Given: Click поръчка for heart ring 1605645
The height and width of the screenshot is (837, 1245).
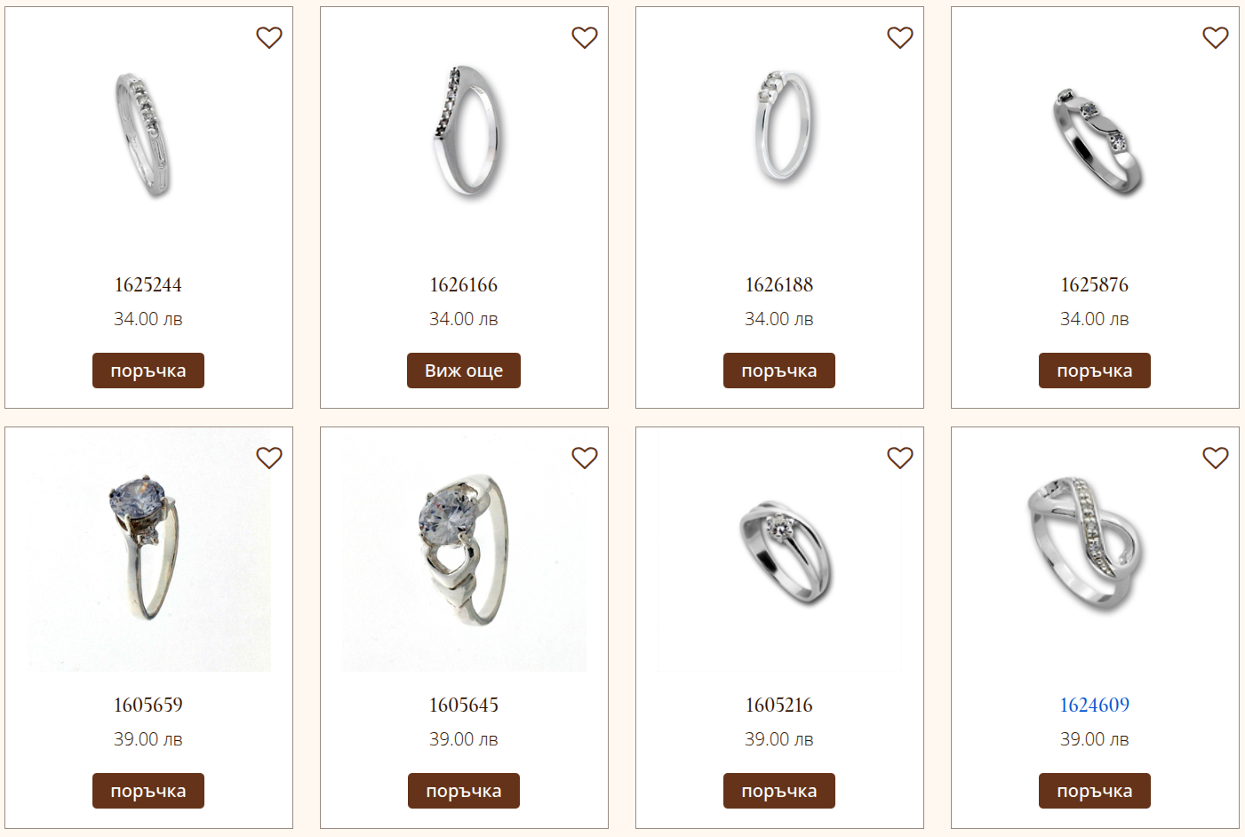Looking at the screenshot, I should click(x=464, y=791).
